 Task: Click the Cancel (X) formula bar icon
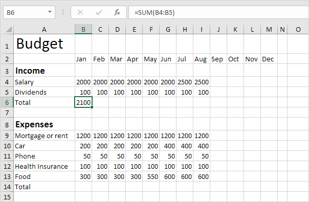tap(80, 12)
